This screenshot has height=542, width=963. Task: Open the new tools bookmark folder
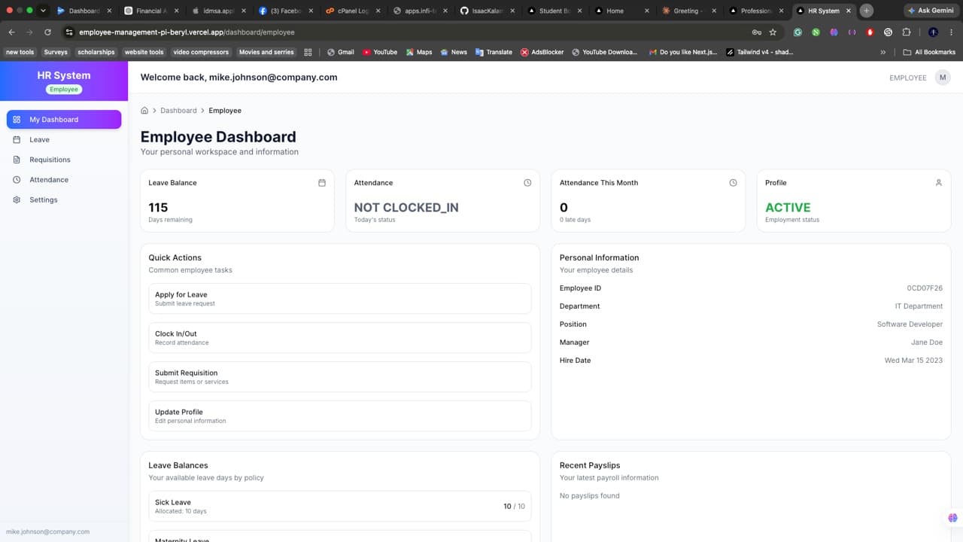tap(20, 52)
